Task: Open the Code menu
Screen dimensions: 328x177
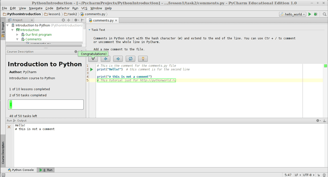Action: [49, 8]
